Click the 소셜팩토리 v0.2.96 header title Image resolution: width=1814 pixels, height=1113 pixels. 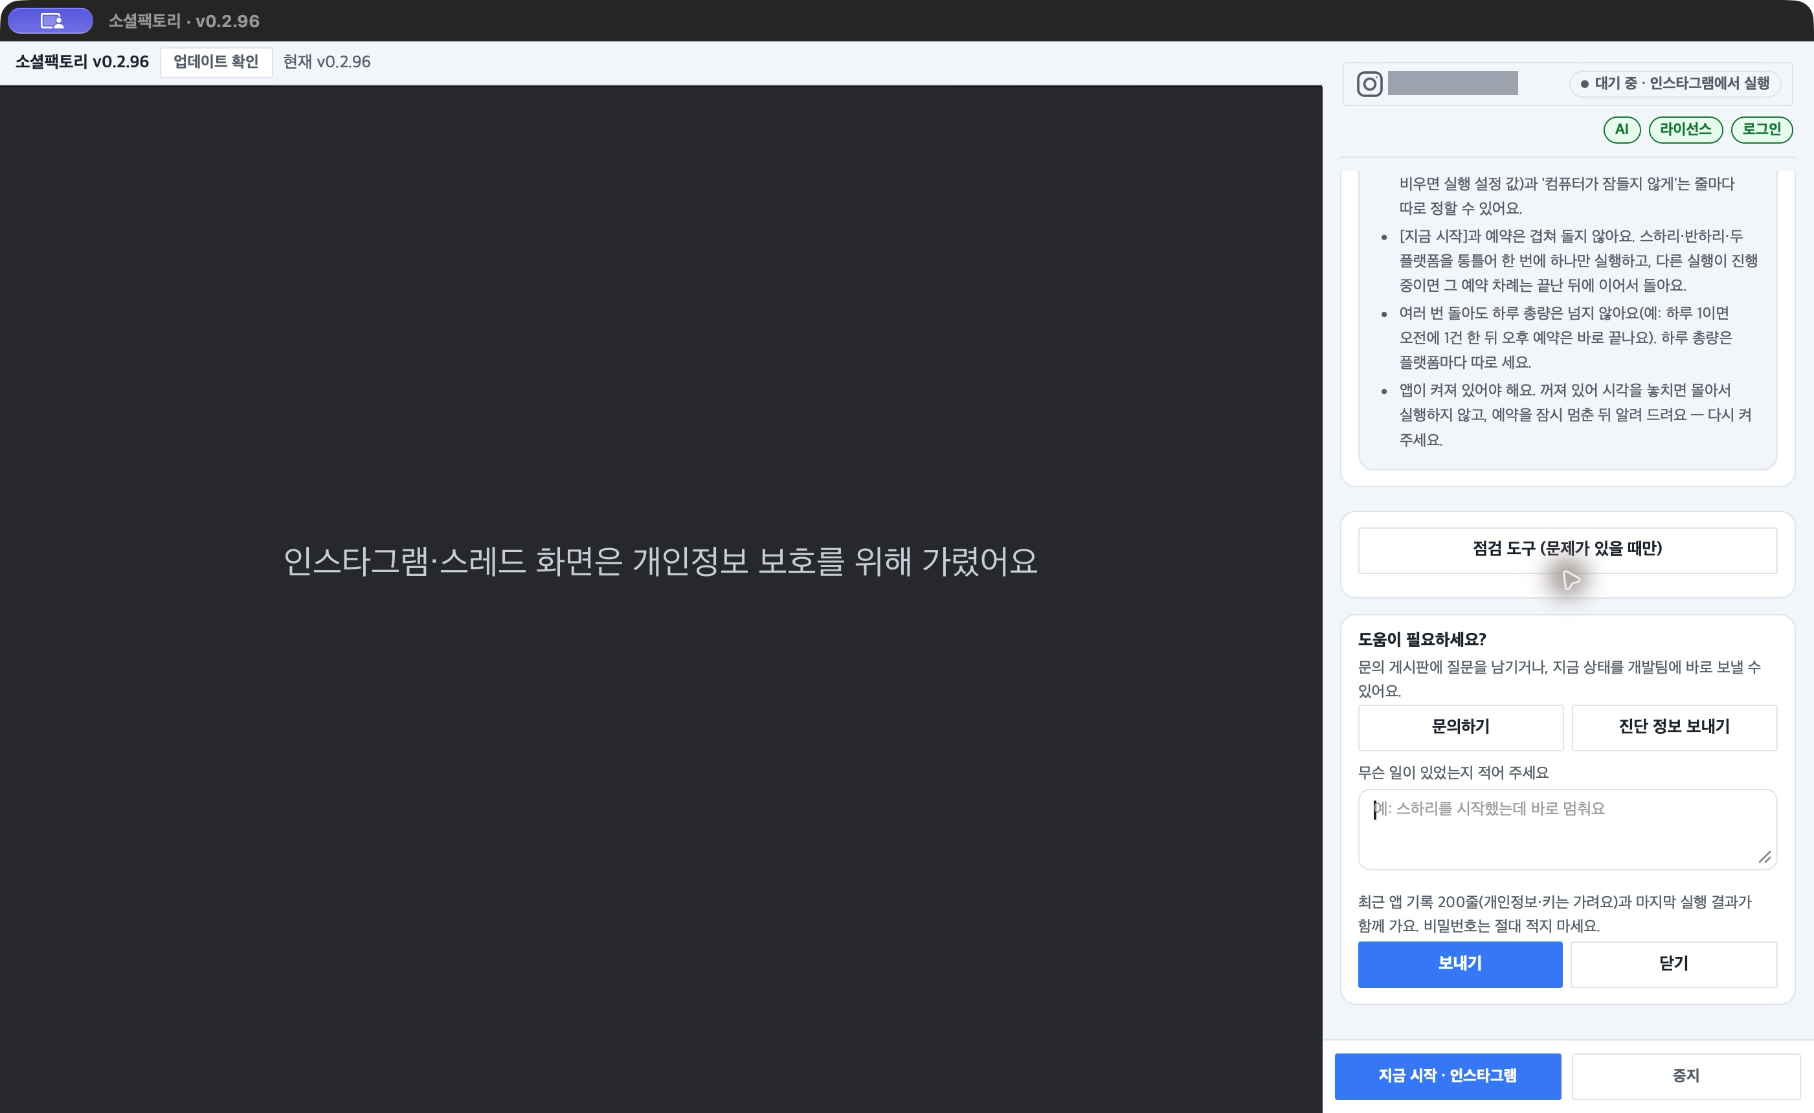coord(82,62)
